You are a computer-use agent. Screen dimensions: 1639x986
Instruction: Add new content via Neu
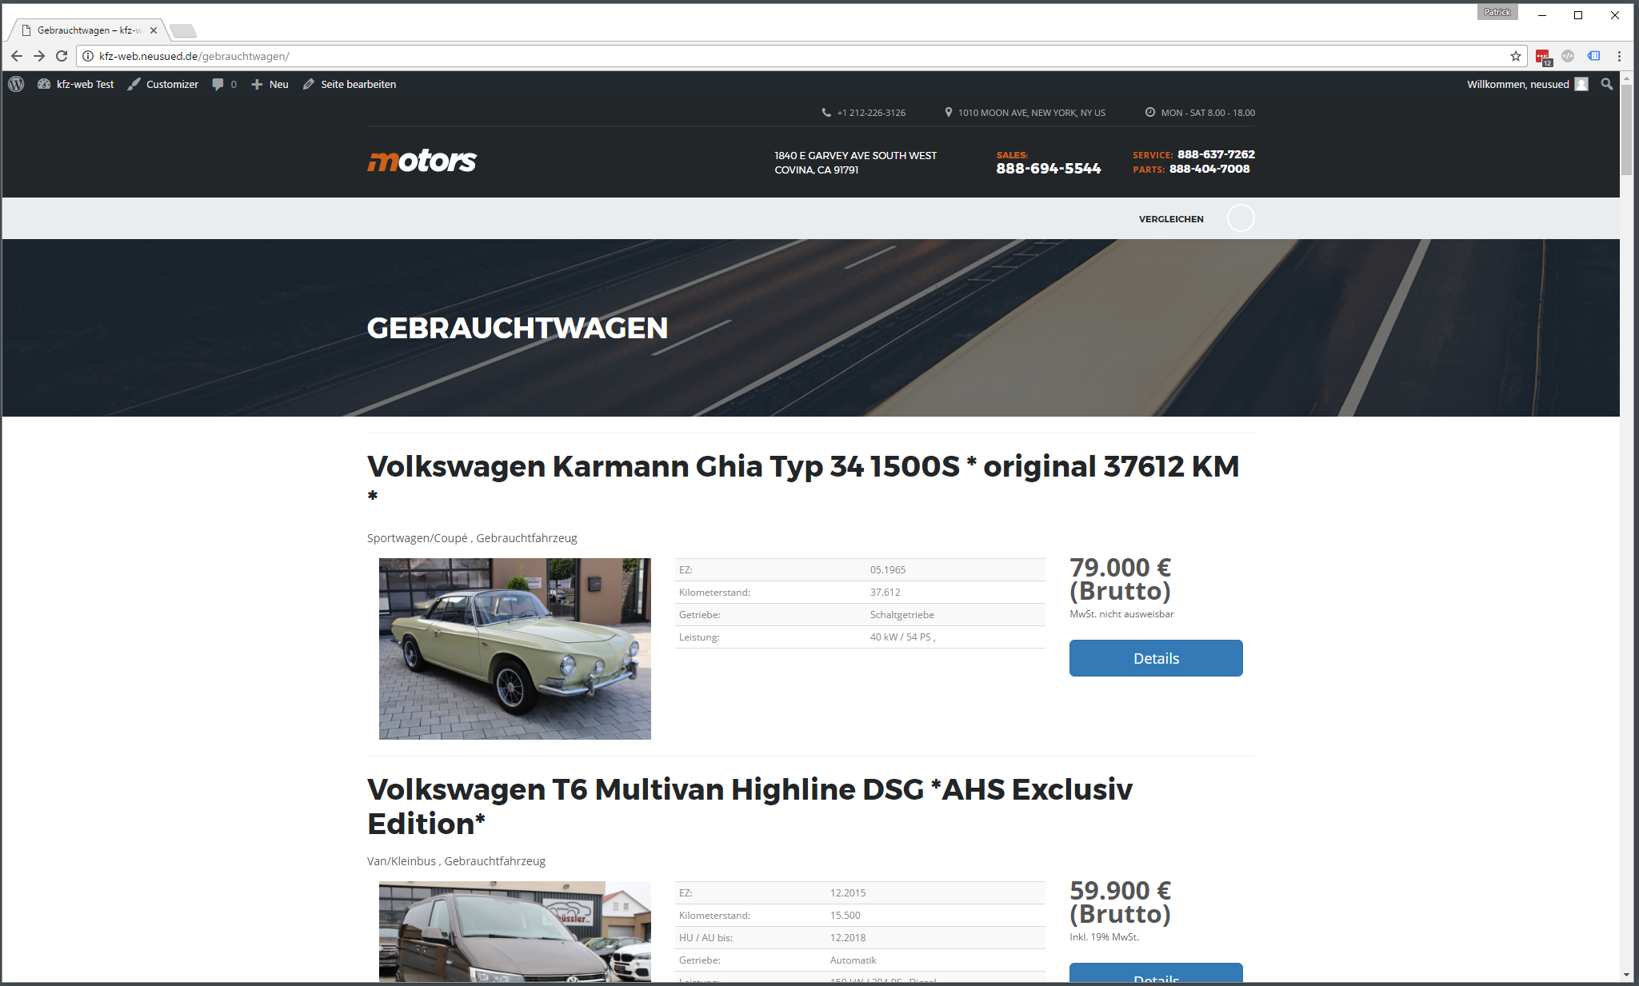[270, 84]
